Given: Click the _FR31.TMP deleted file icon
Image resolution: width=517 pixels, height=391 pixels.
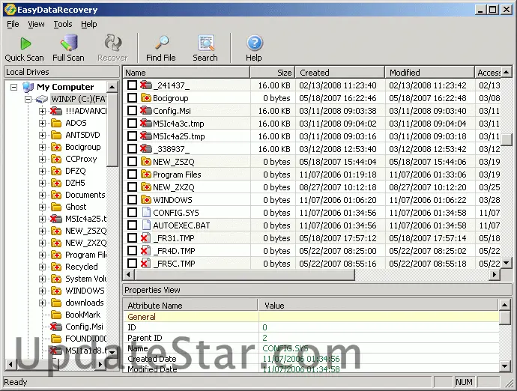Looking at the screenshot, I should [x=145, y=237].
